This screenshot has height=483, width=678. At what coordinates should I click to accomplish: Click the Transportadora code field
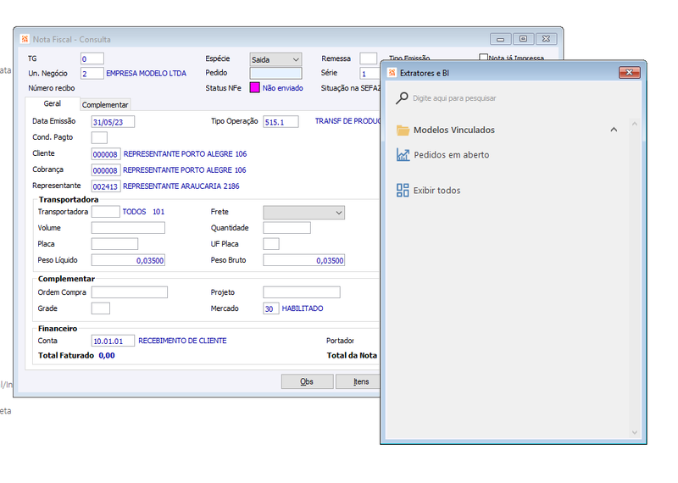(x=105, y=212)
